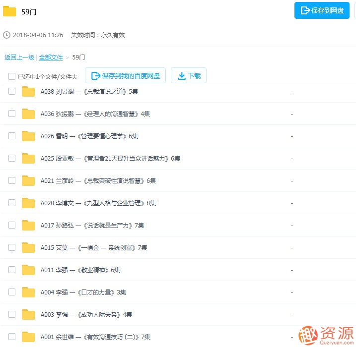This screenshot has width=356, height=347.
Task: Open A025 殷亚敏 管理者21天提升当众讲话魅力
Action: (x=110, y=159)
